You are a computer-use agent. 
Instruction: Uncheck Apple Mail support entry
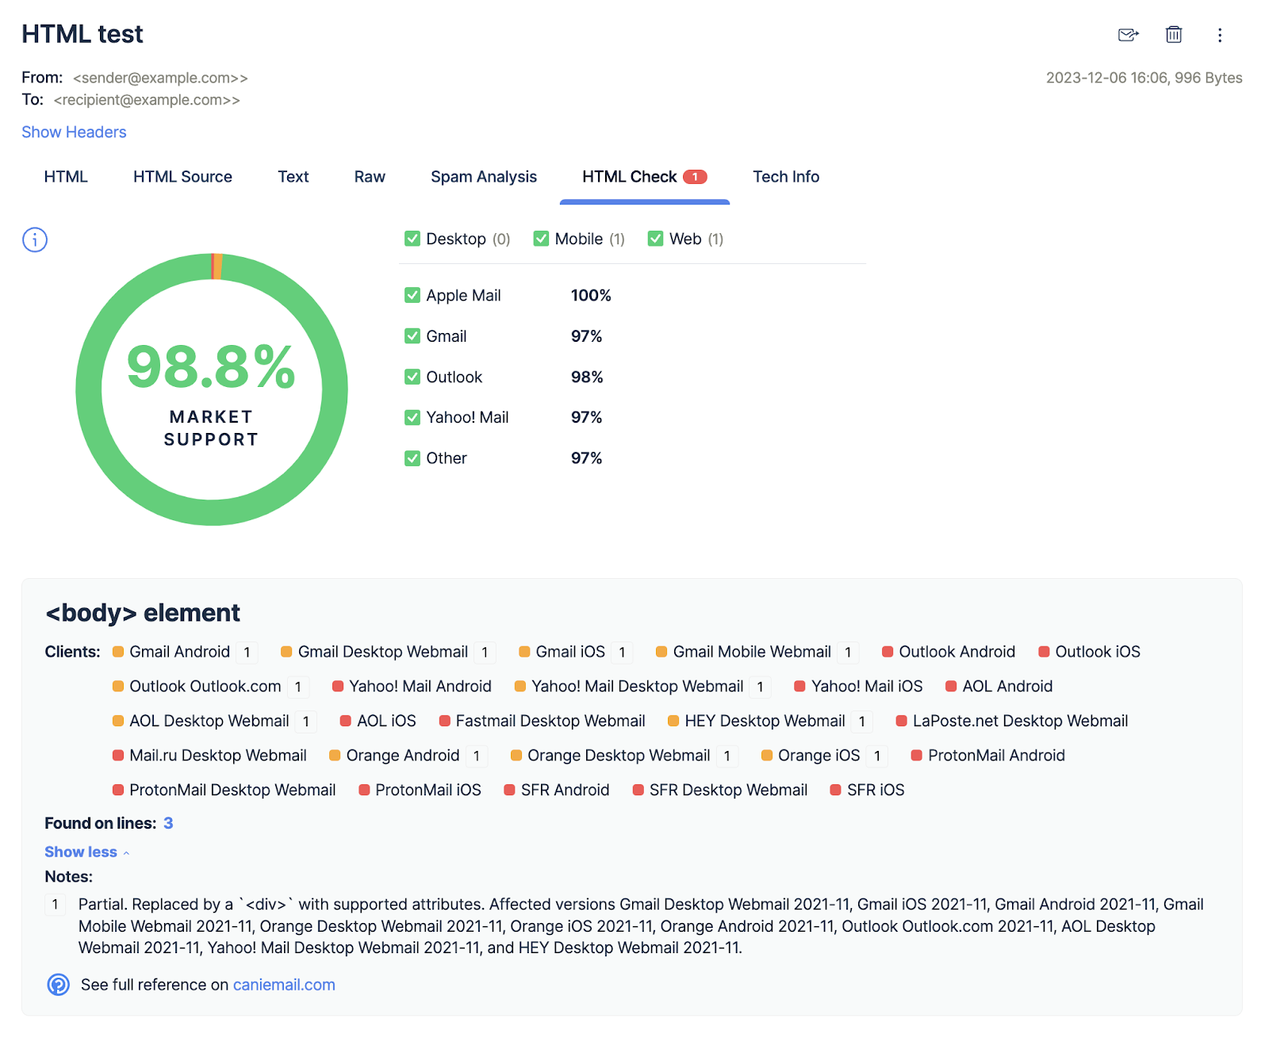(412, 295)
